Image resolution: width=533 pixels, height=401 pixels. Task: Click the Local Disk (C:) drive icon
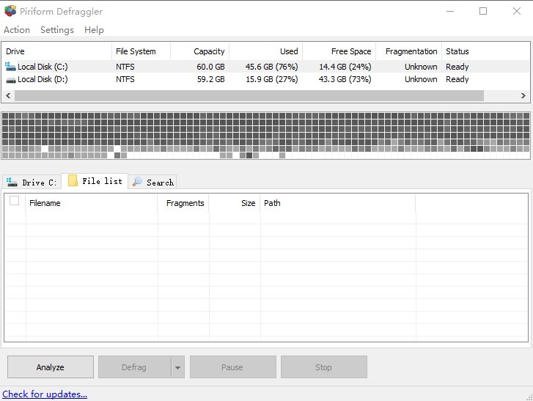[x=10, y=66]
